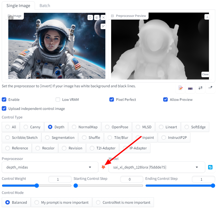Check the Low VRAM checkbox
The image size is (218, 210).
[58, 100]
